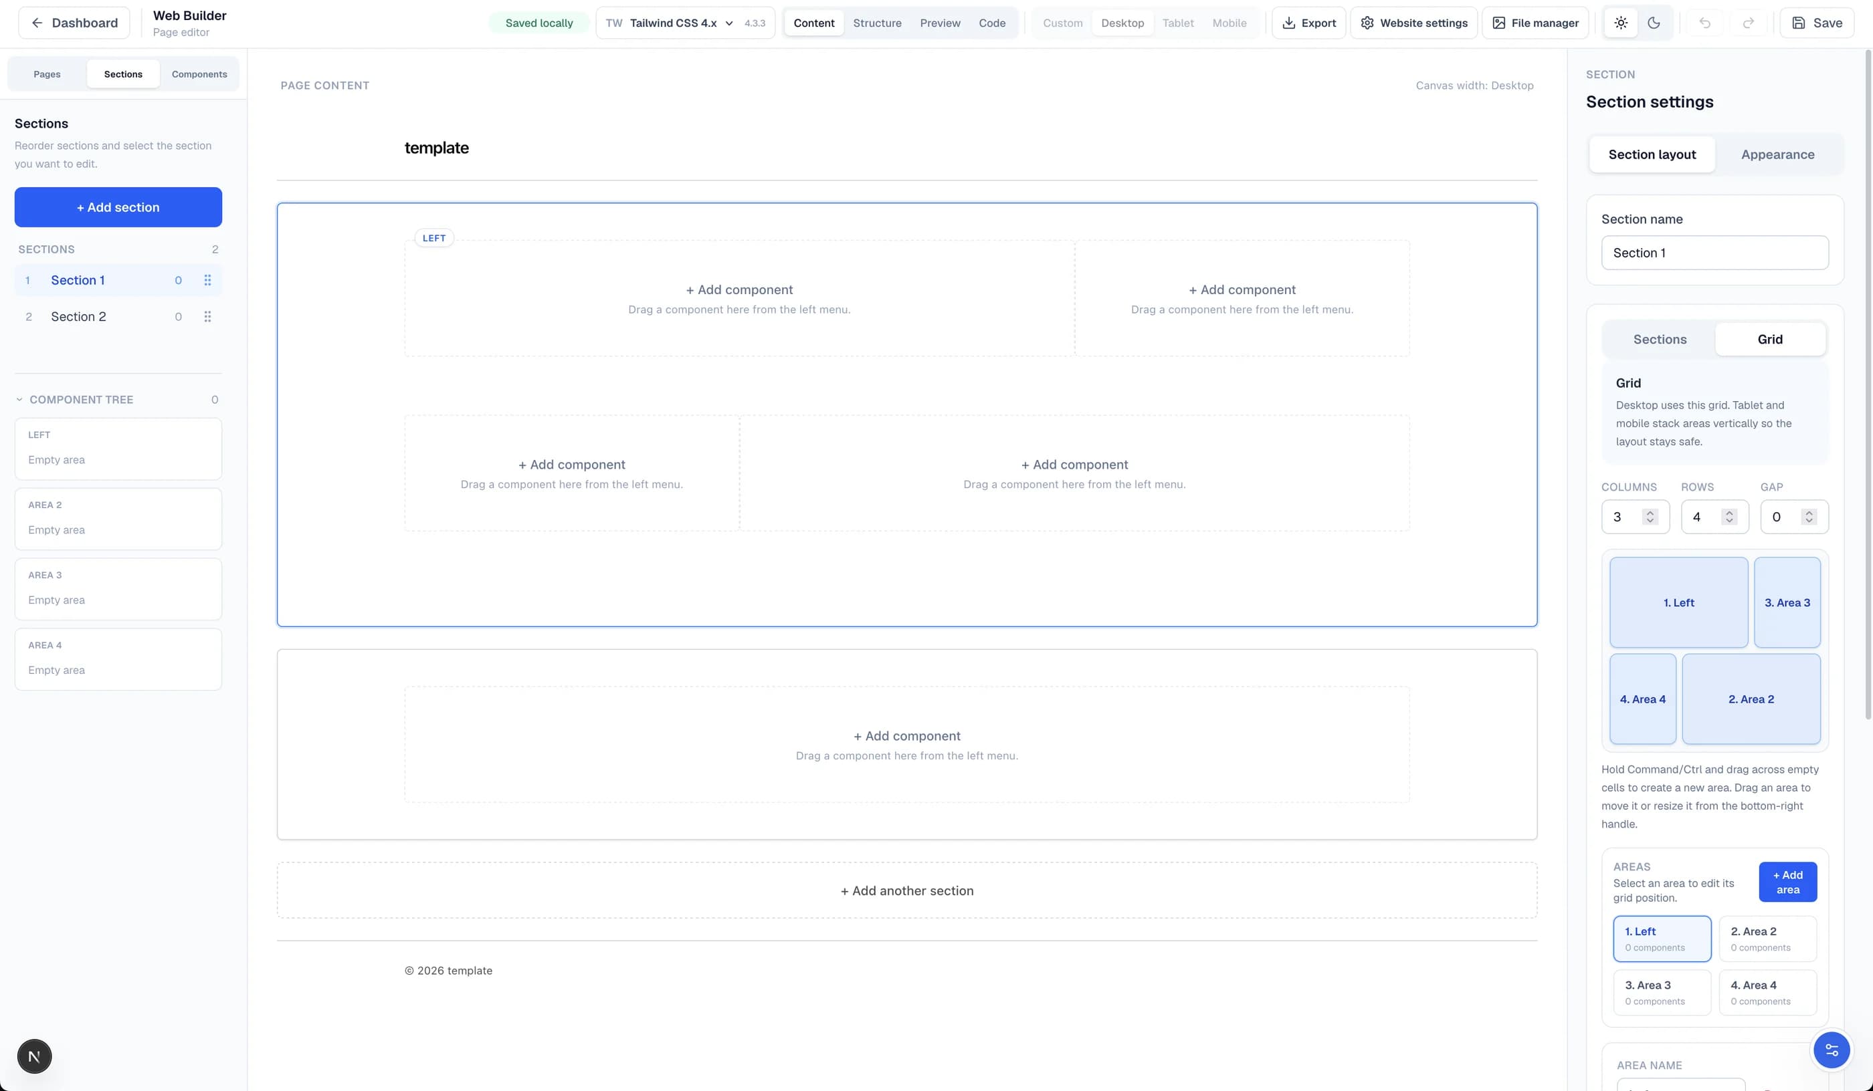
Task: Open the floating blue sliders button
Action: tap(1832, 1050)
